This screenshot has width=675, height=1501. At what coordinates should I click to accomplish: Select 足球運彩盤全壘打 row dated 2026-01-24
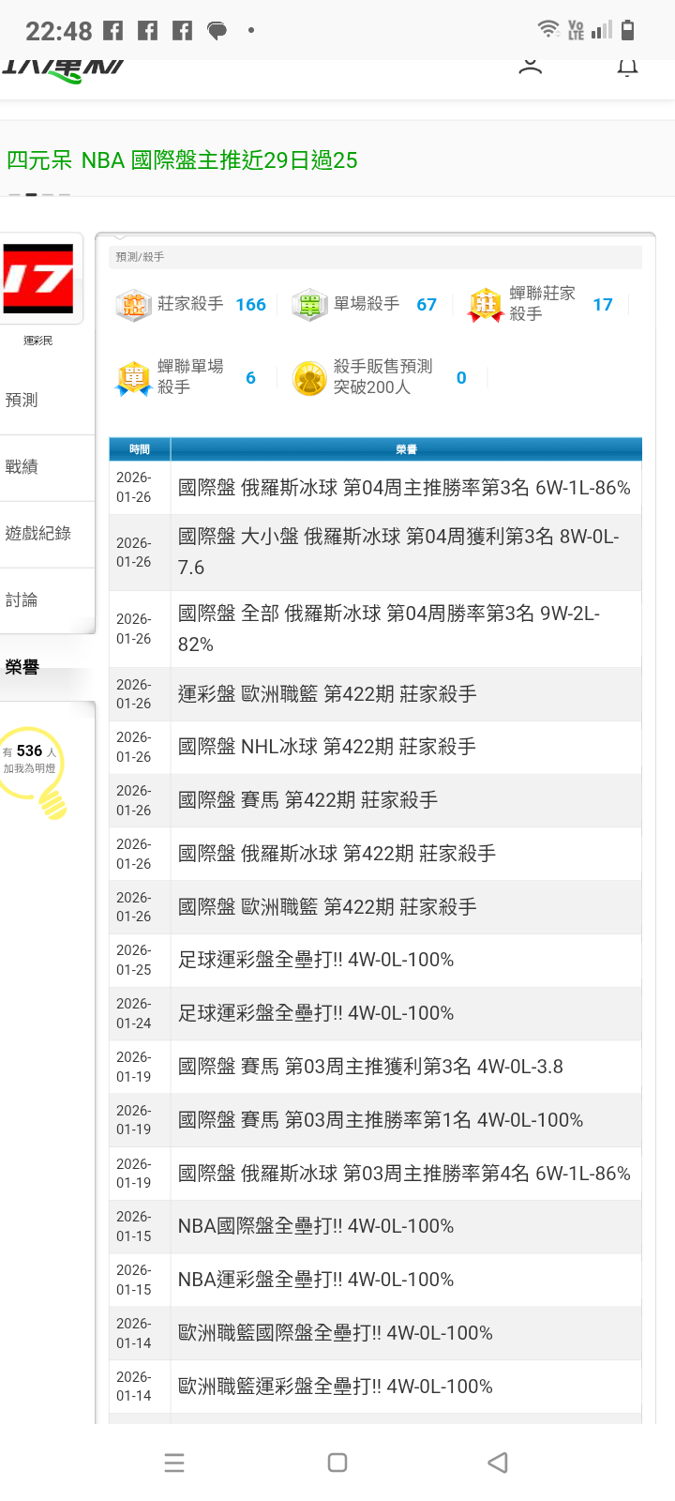375,1014
